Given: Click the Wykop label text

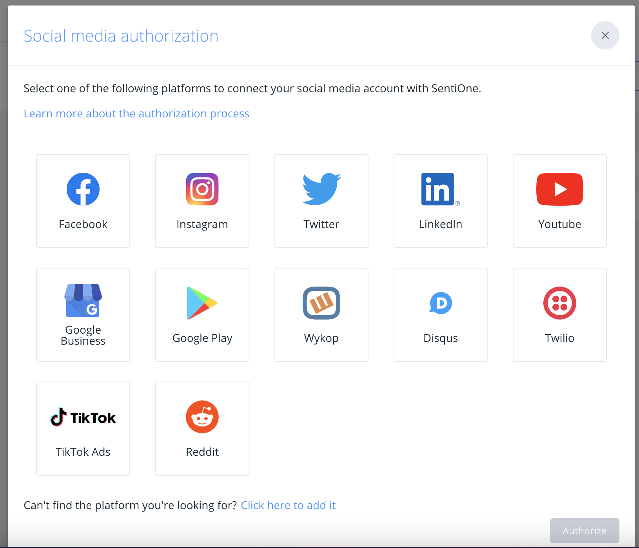Looking at the screenshot, I should [321, 338].
